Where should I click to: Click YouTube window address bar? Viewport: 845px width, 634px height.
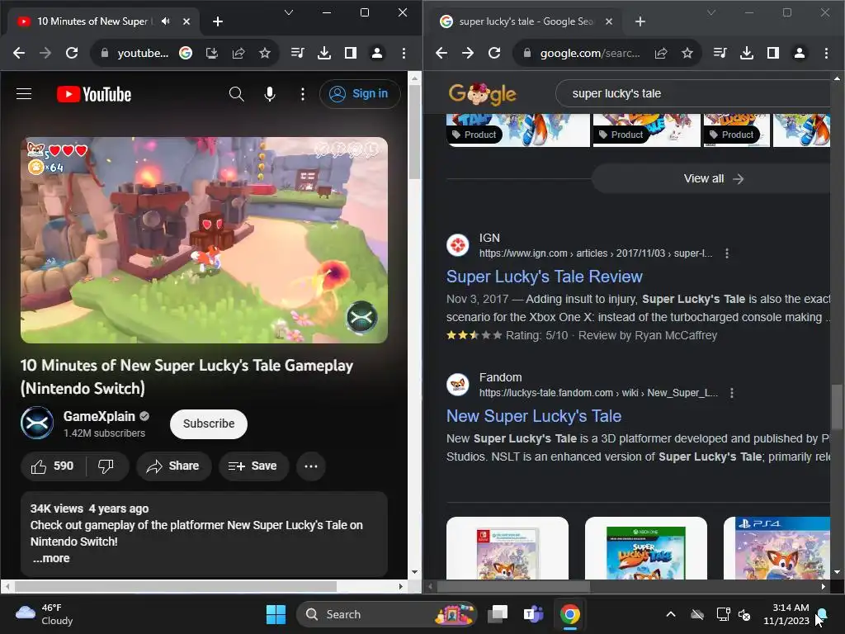pyautogui.click(x=142, y=53)
